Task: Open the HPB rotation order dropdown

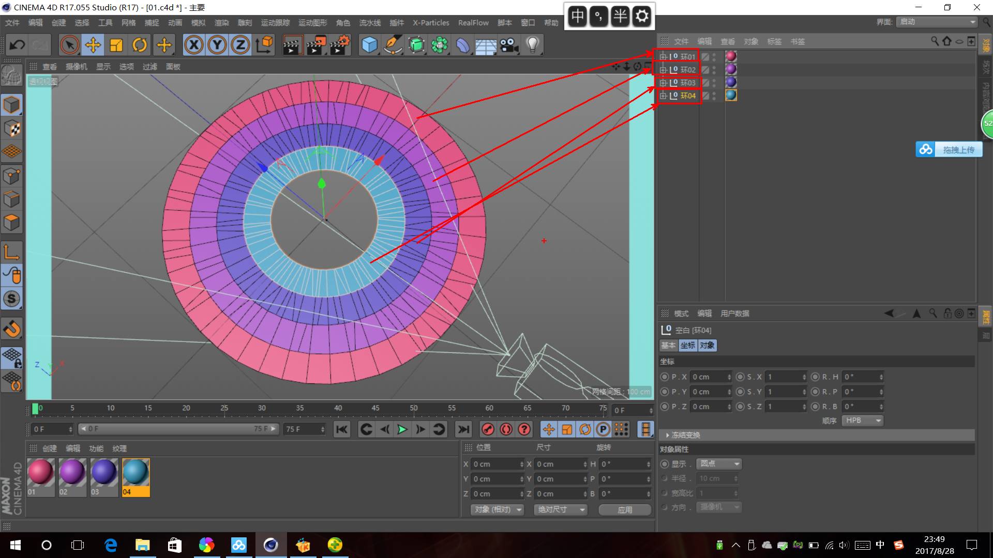Action: [x=863, y=421]
